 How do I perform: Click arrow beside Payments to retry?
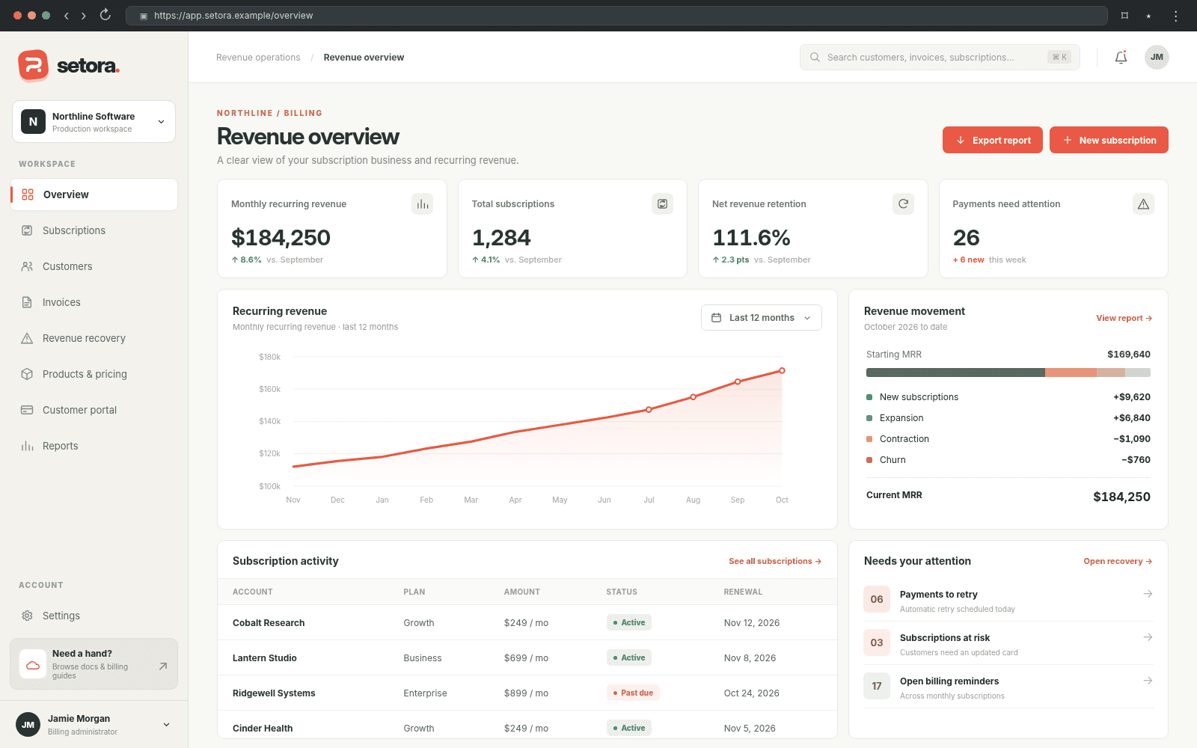[x=1148, y=594]
